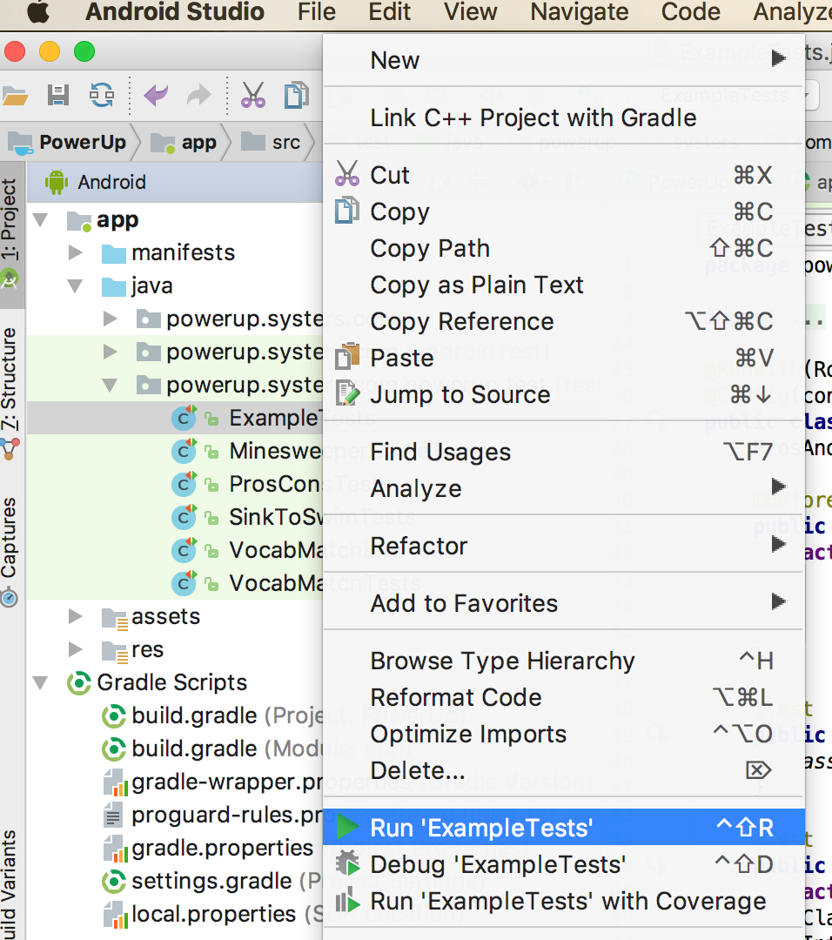
Task: Expand the manifests folder
Action: [x=76, y=252]
